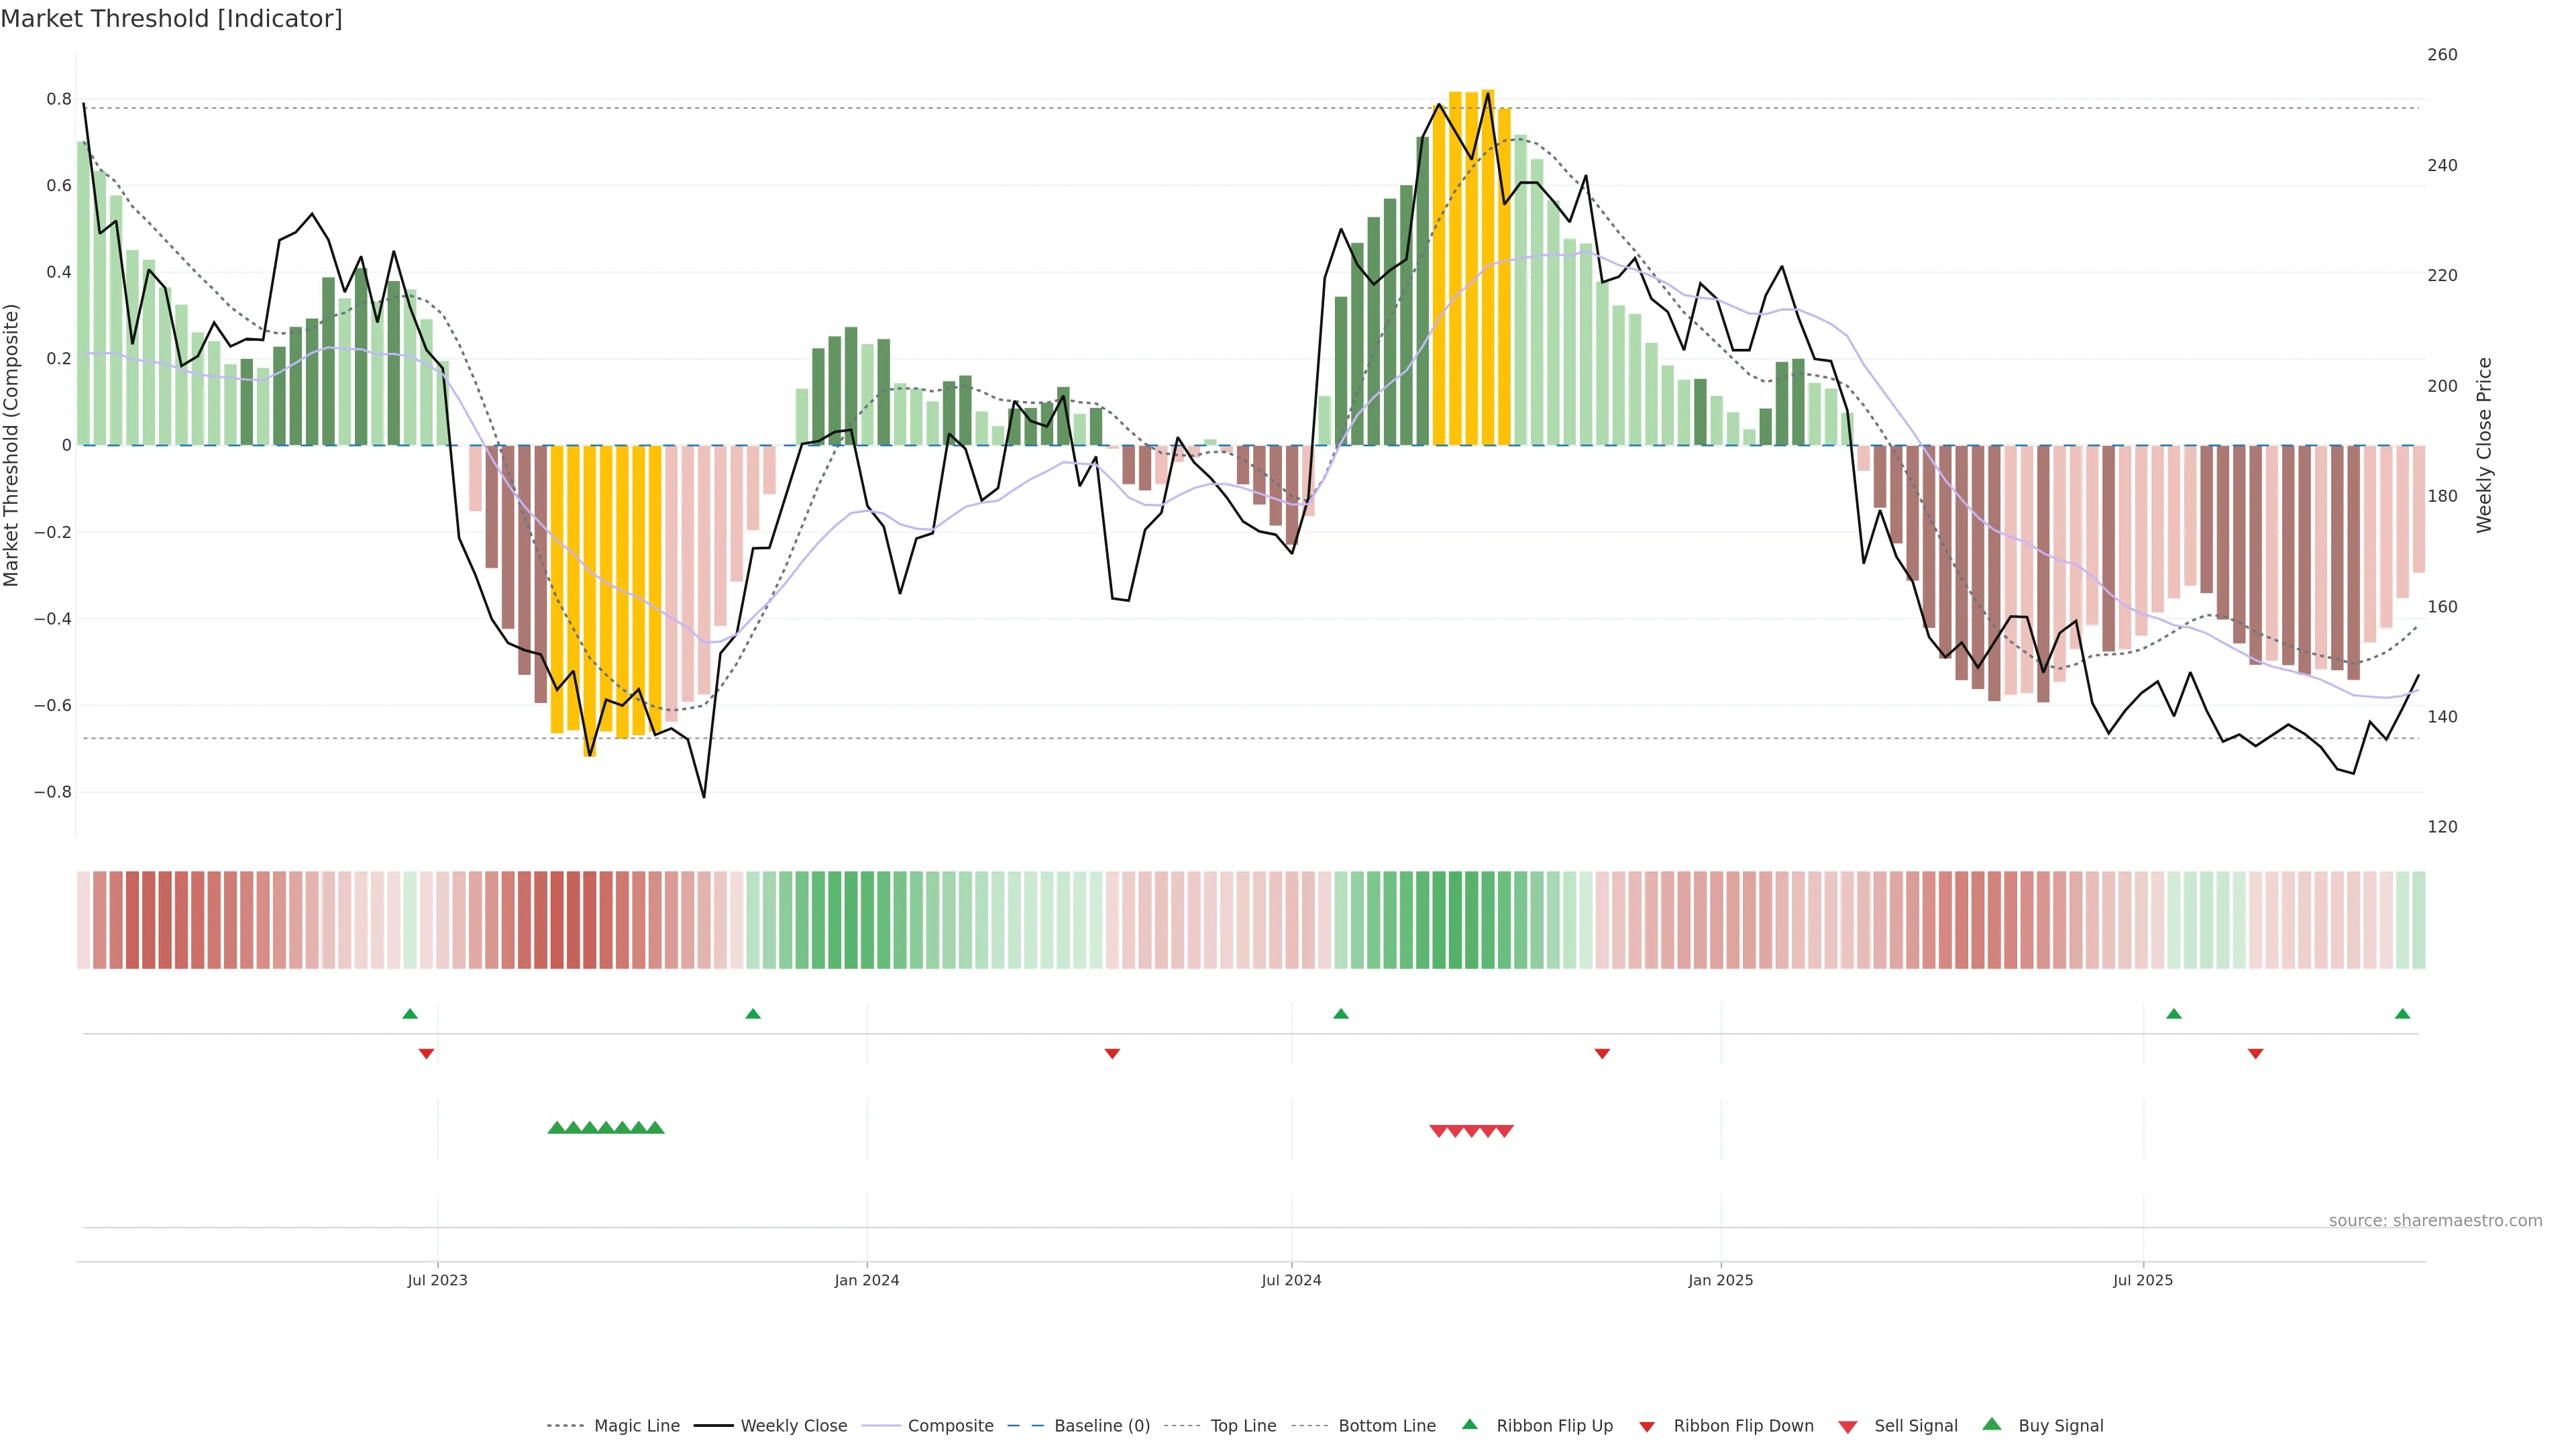Click the Magic Line legend entry
2576x1449 pixels.
click(636, 1426)
